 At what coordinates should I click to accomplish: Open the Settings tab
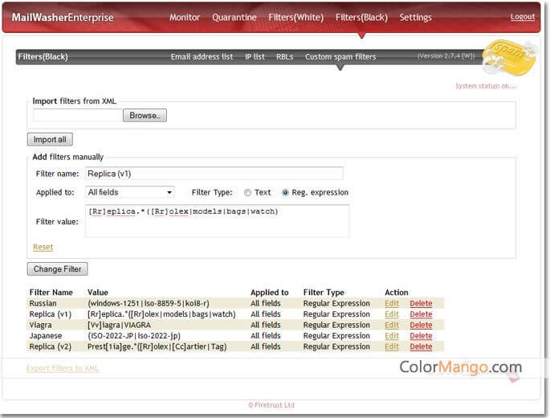(415, 17)
